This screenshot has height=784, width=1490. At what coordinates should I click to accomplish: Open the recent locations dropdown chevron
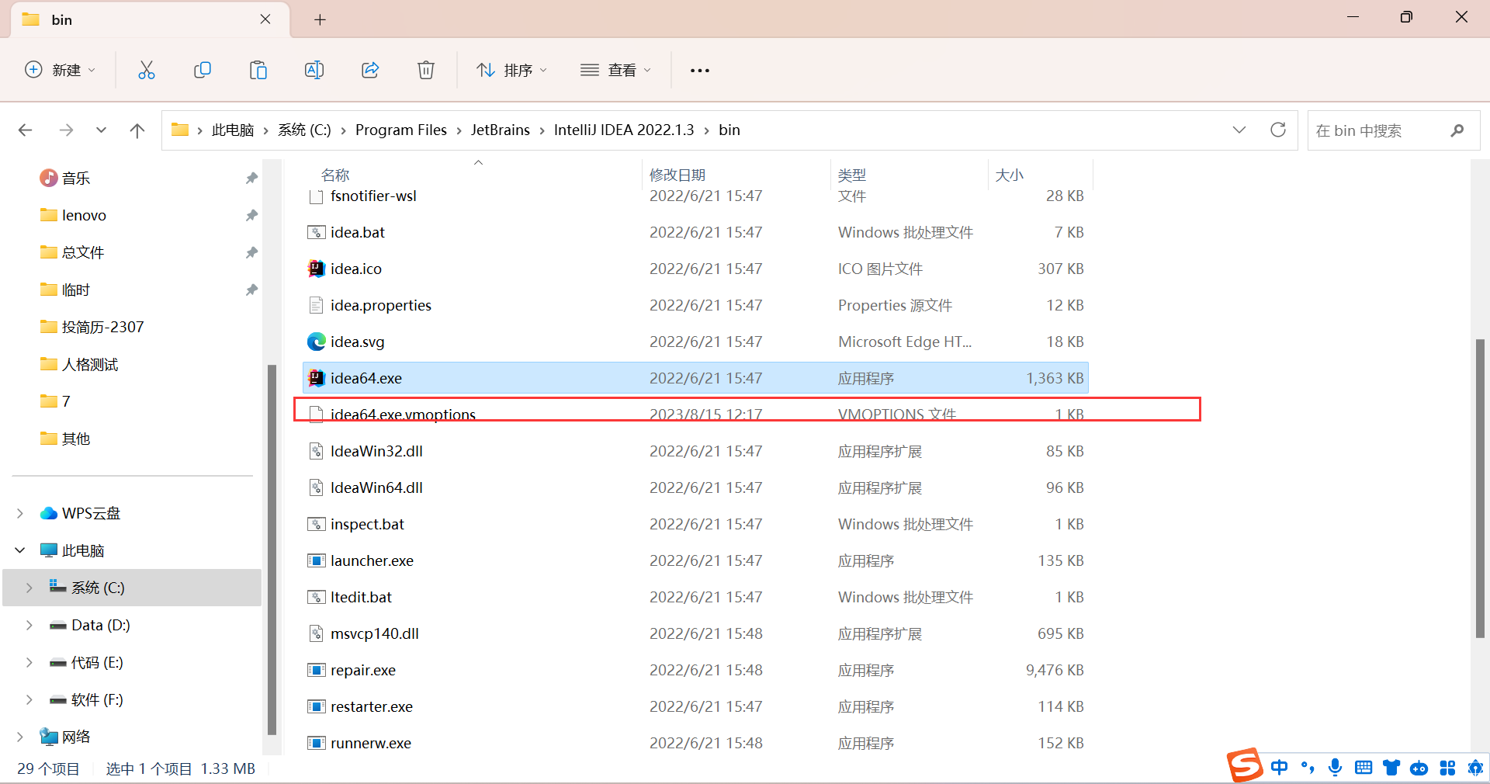click(101, 130)
